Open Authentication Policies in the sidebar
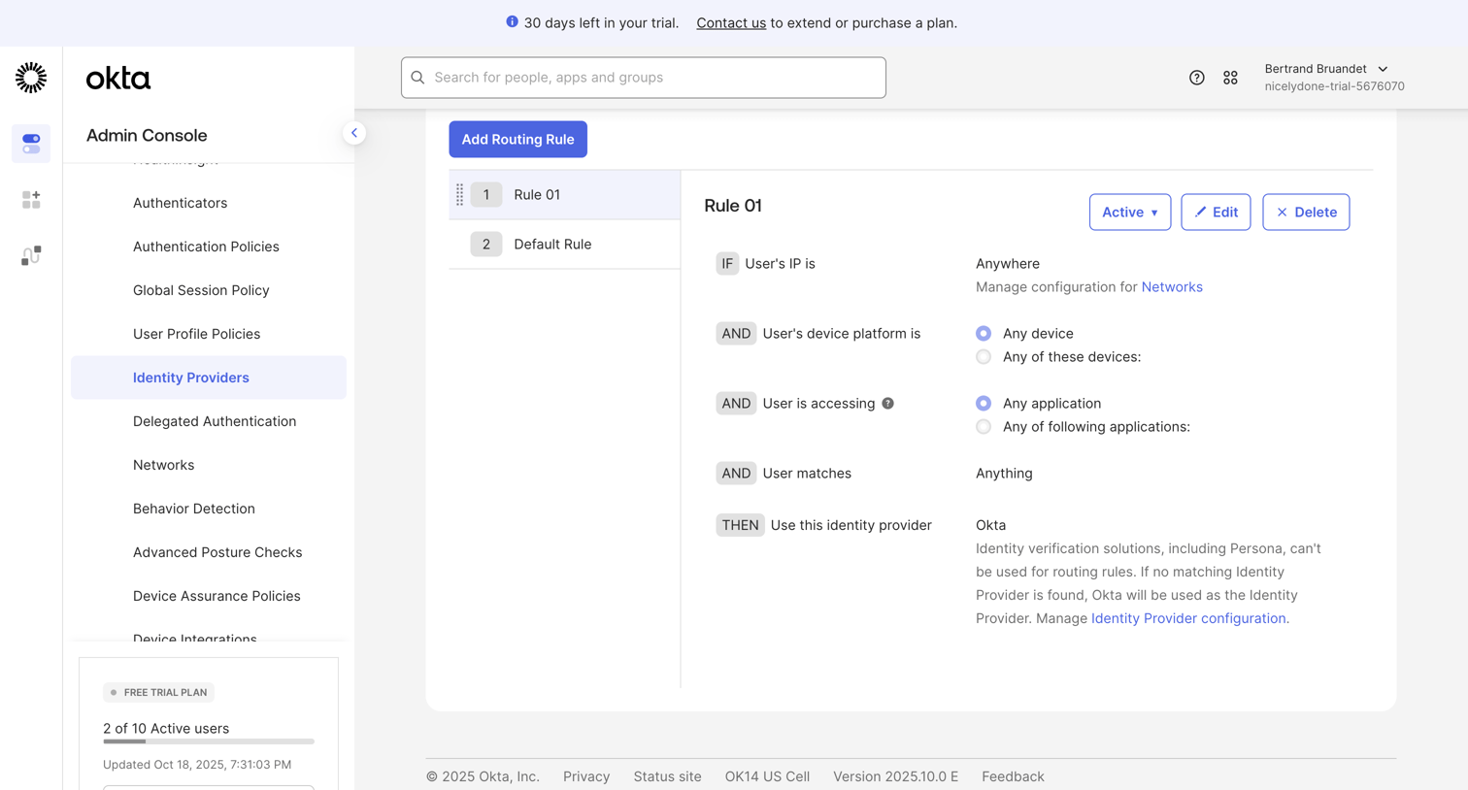 click(x=209, y=247)
